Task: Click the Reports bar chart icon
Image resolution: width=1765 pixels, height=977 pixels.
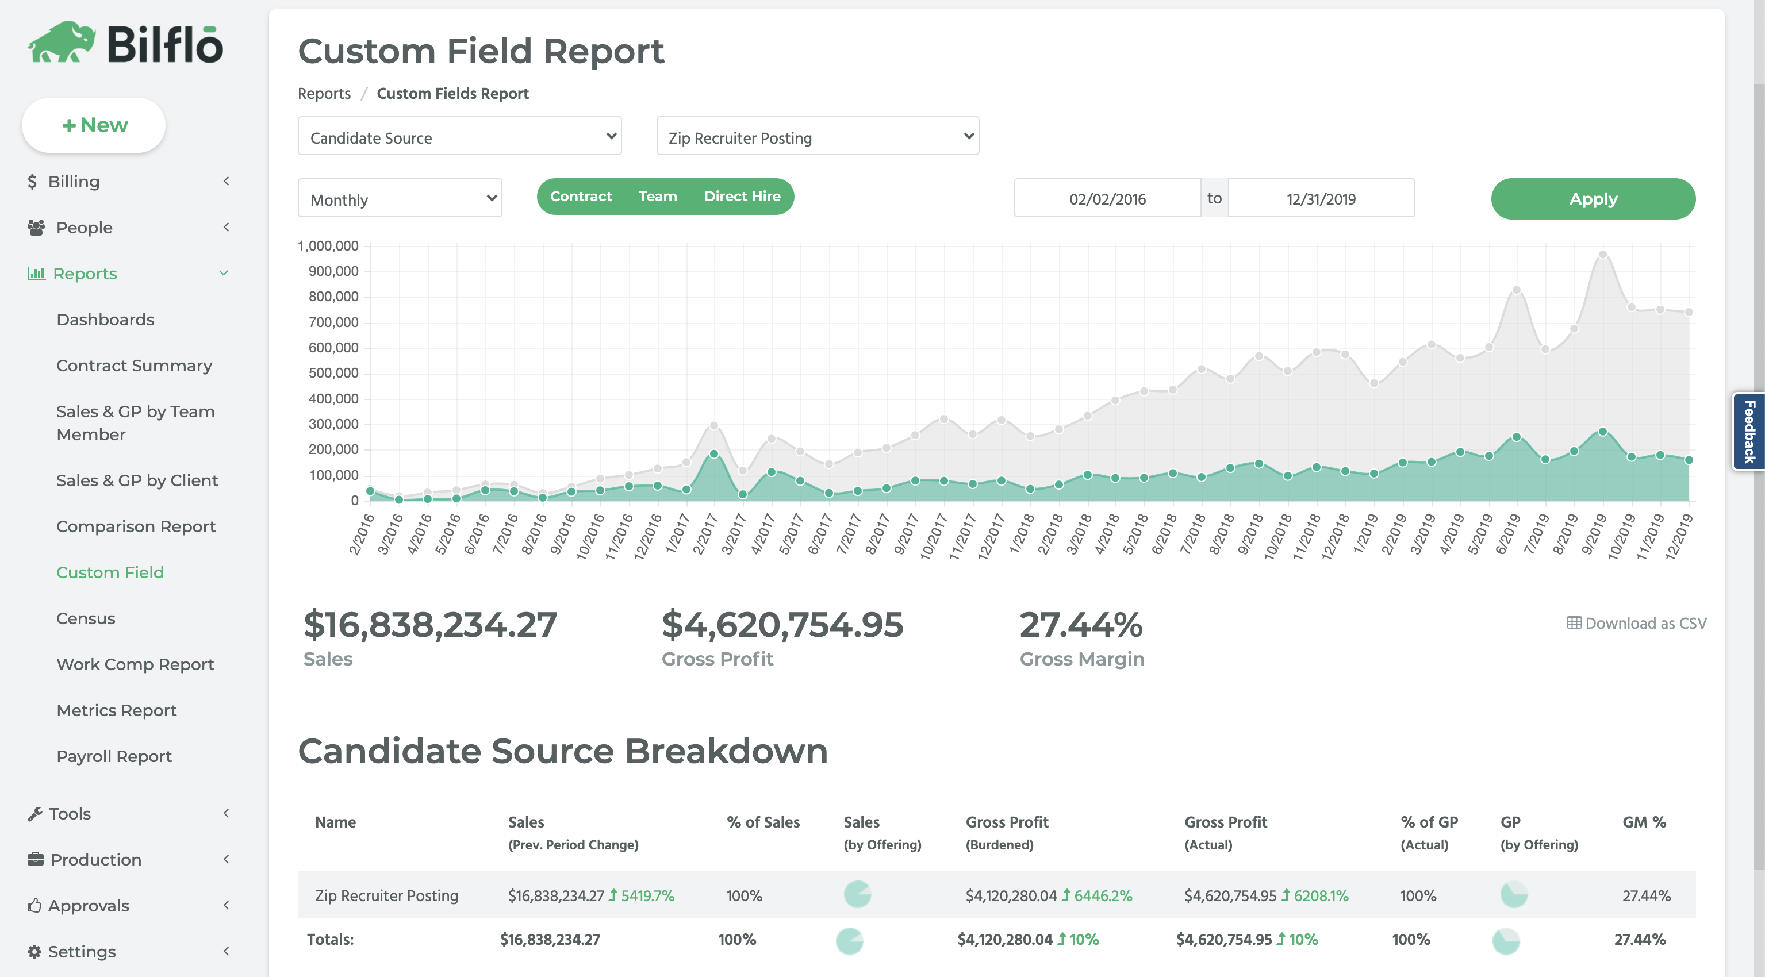Action: [x=36, y=274]
